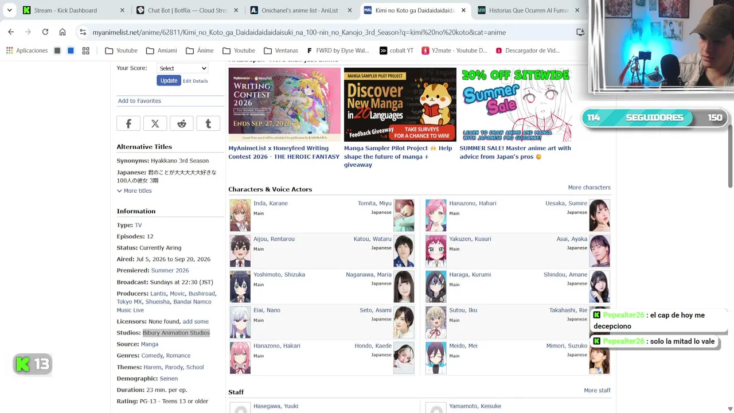Open the Yoshimoto, Shizuka character link
The height and width of the screenshot is (413, 734).
click(x=279, y=275)
